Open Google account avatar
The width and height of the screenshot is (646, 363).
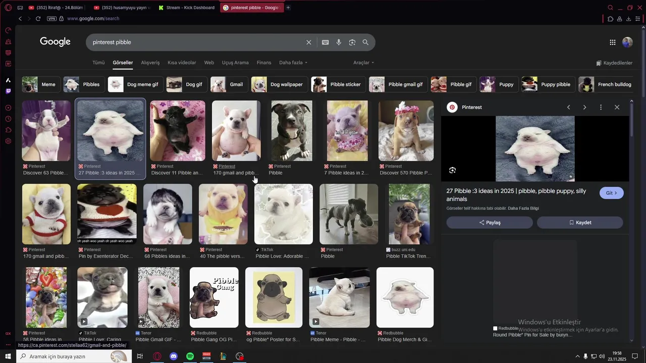click(x=627, y=42)
